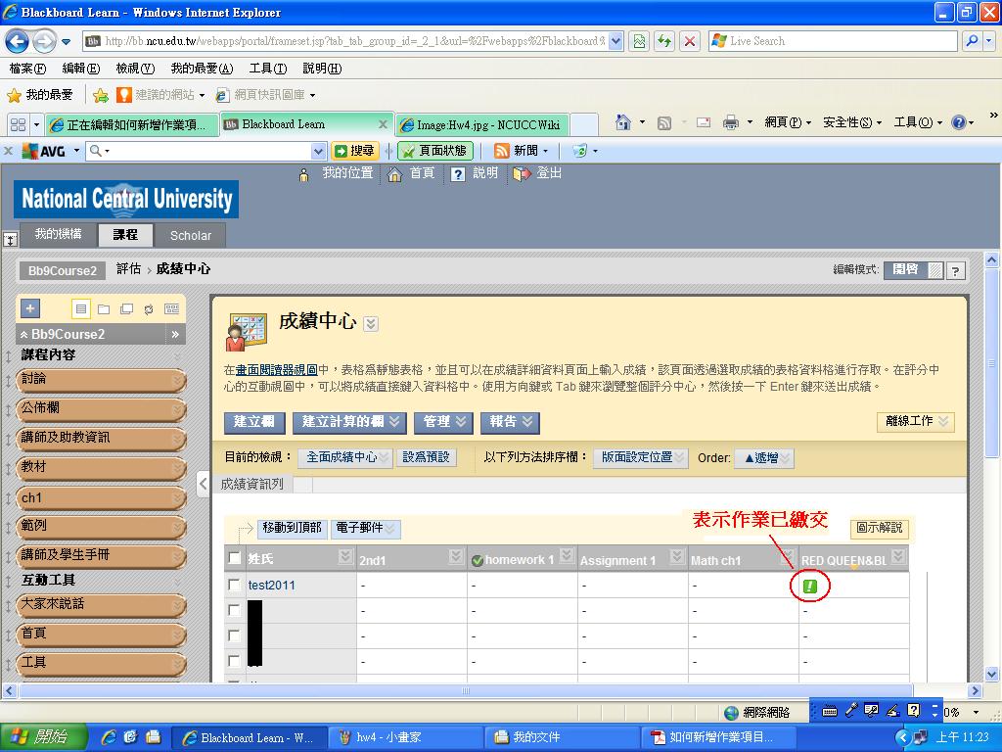The width and height of the screenshot is (1002, 752).
Task: Click the help question mark beside edit mode
Action: point(956,271)
